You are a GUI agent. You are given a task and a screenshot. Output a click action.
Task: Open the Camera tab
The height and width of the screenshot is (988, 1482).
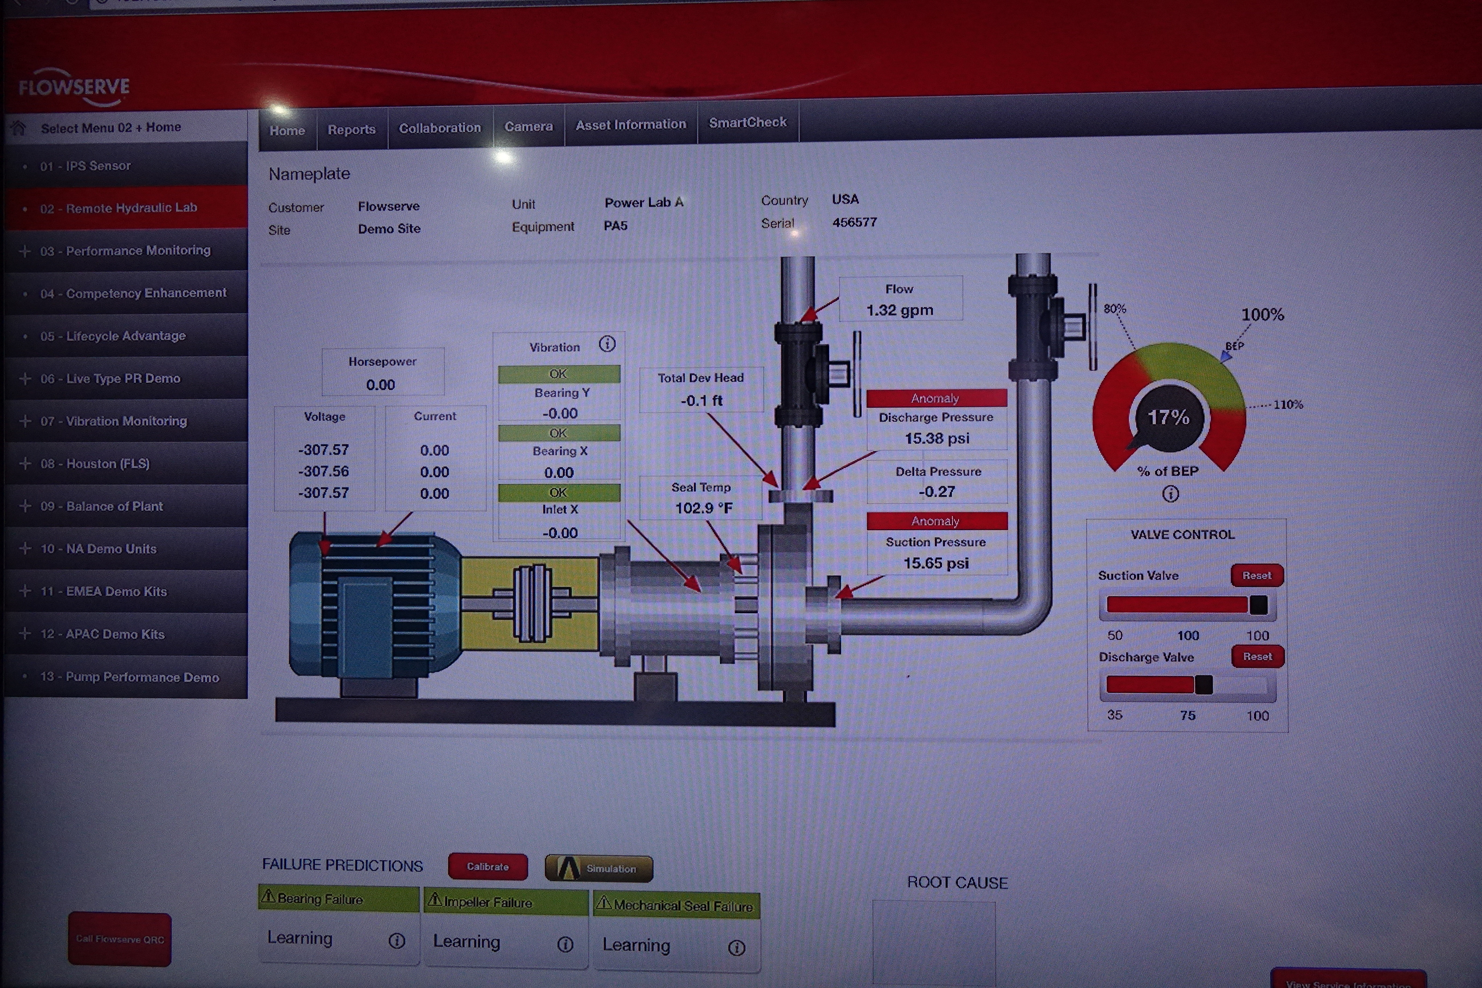pyautogui.click(x=529, y=126)
